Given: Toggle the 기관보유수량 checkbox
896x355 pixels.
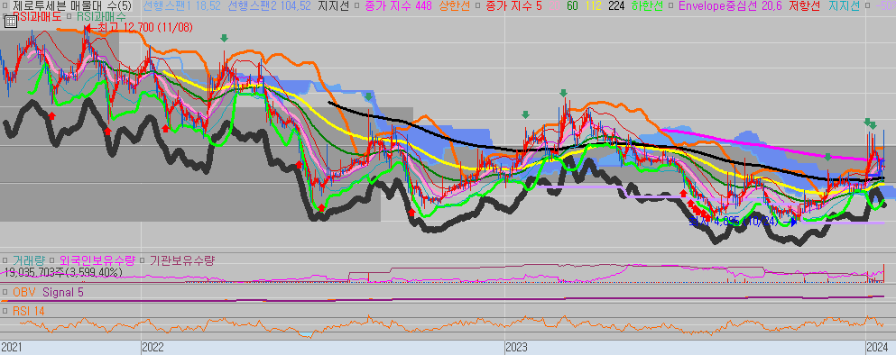Looking at the screenshot, I should pyautogui.click(x=143, y=260).
